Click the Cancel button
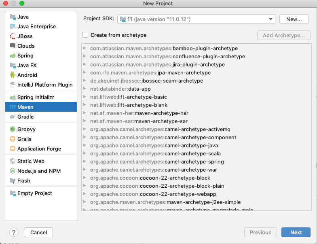Screen dimensions: 317x244 [38, 232]
